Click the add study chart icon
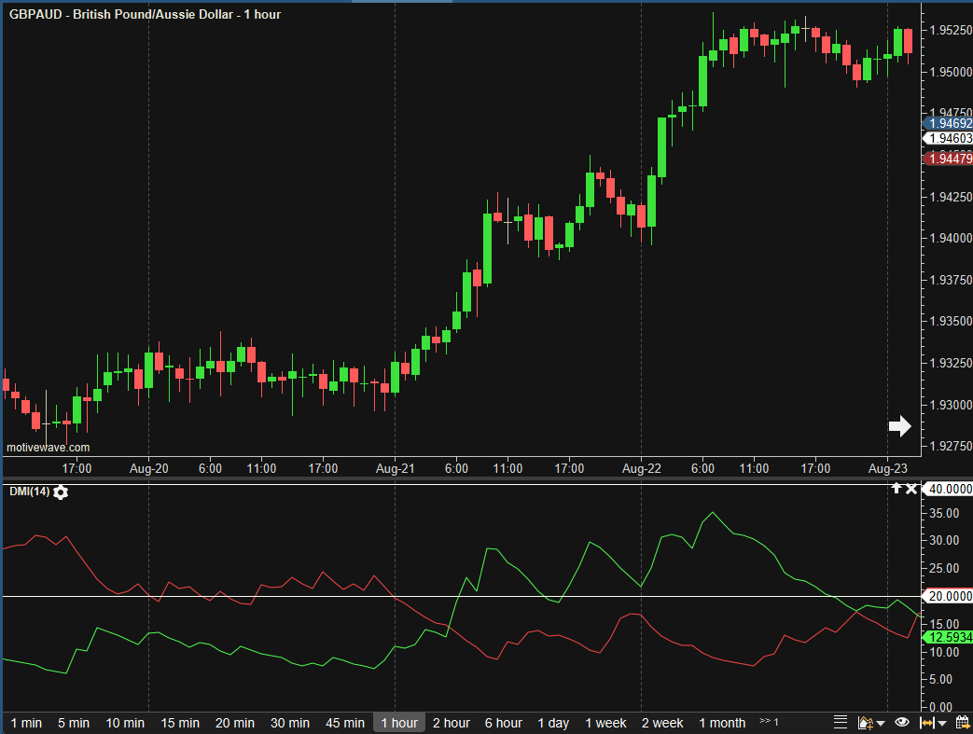The height and width of the screenshot is (734, 973). pyautogui.click(x=864, y=723)
